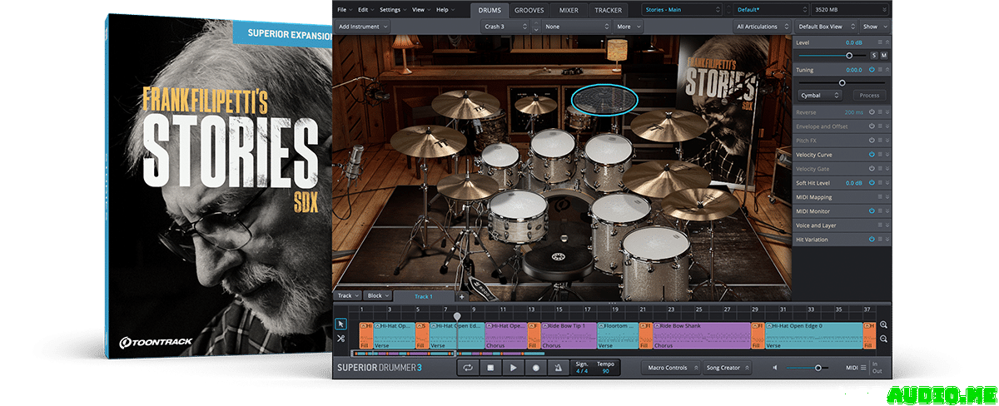999x406 pixels.
Task: Select the arrow pointer tool beside the track
Action: point(341,324)
